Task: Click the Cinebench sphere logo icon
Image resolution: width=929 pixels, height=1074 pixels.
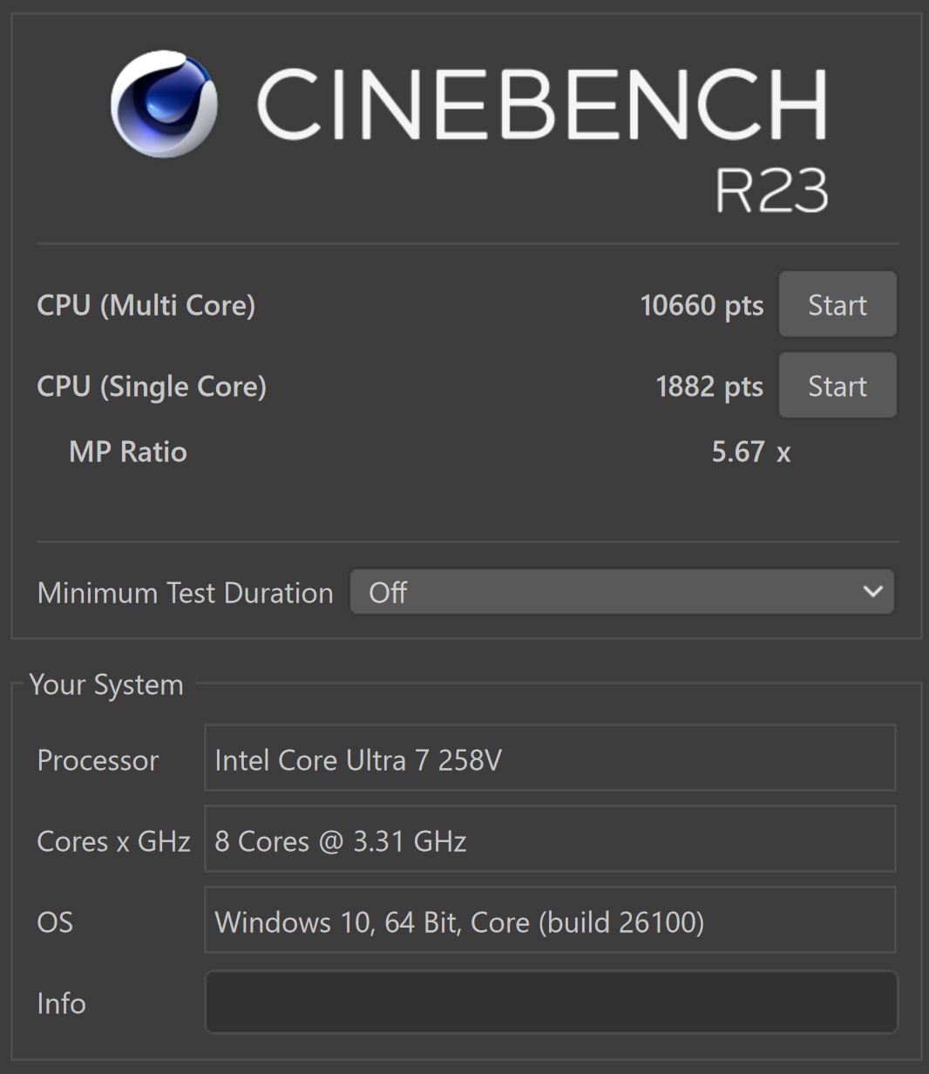Action: (164, 104)
